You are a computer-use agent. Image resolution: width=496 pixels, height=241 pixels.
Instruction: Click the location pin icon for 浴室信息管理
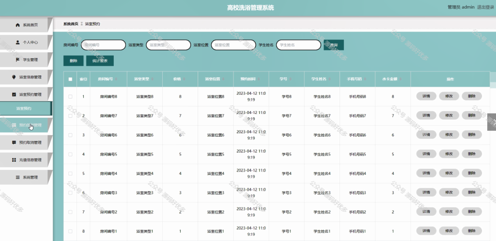pyautogui.click(x=14, y=77)
